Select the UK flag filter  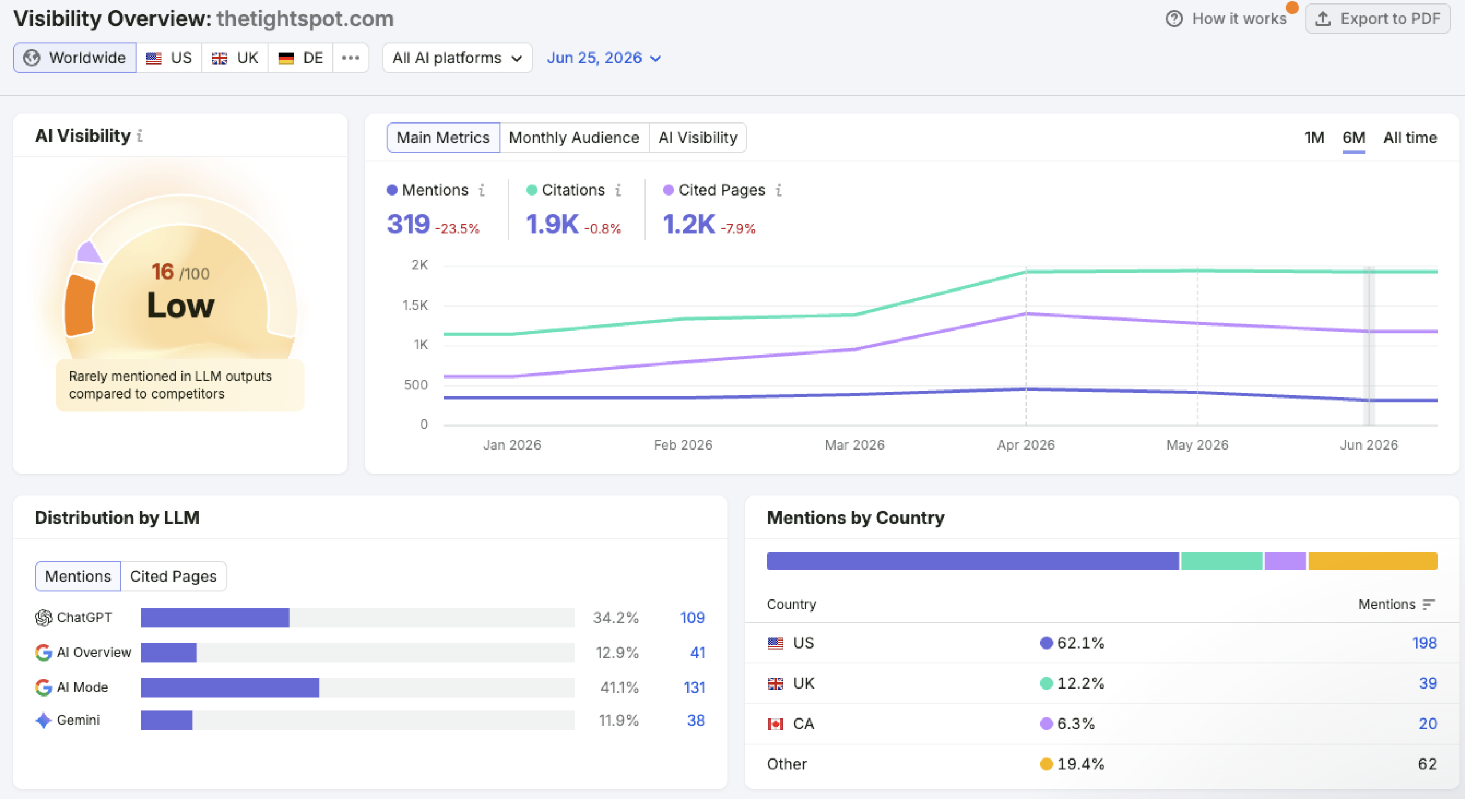pyautogui.click(x=235, y=58)
